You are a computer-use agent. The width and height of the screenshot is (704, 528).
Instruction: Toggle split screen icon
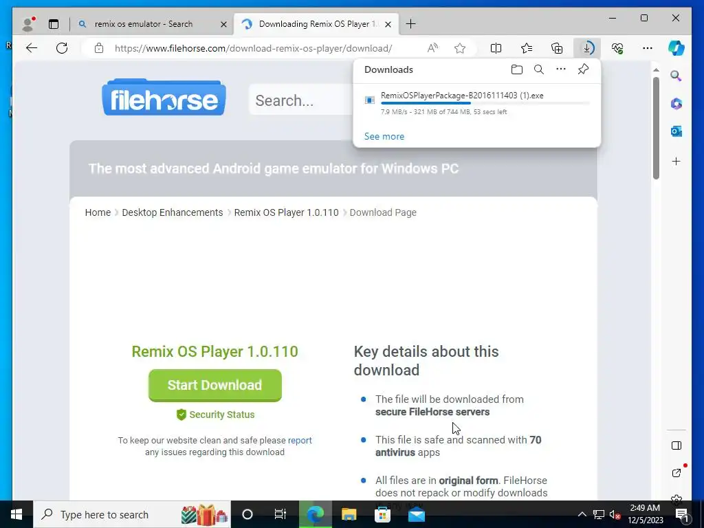pos(496,48)
